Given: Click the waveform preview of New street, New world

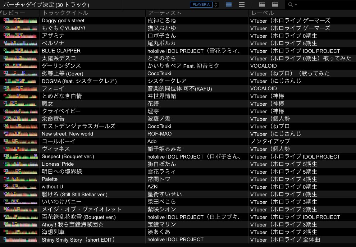Looking at the screenshot, I should (20, 134).
